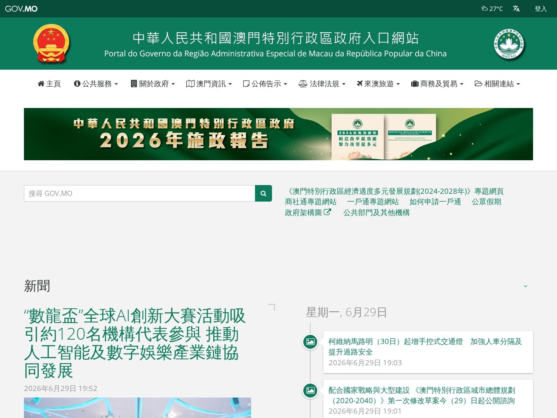Click image icon beside 柯維納馬路 news
This screenshot has height=418, width=557.
click(310, 341)
